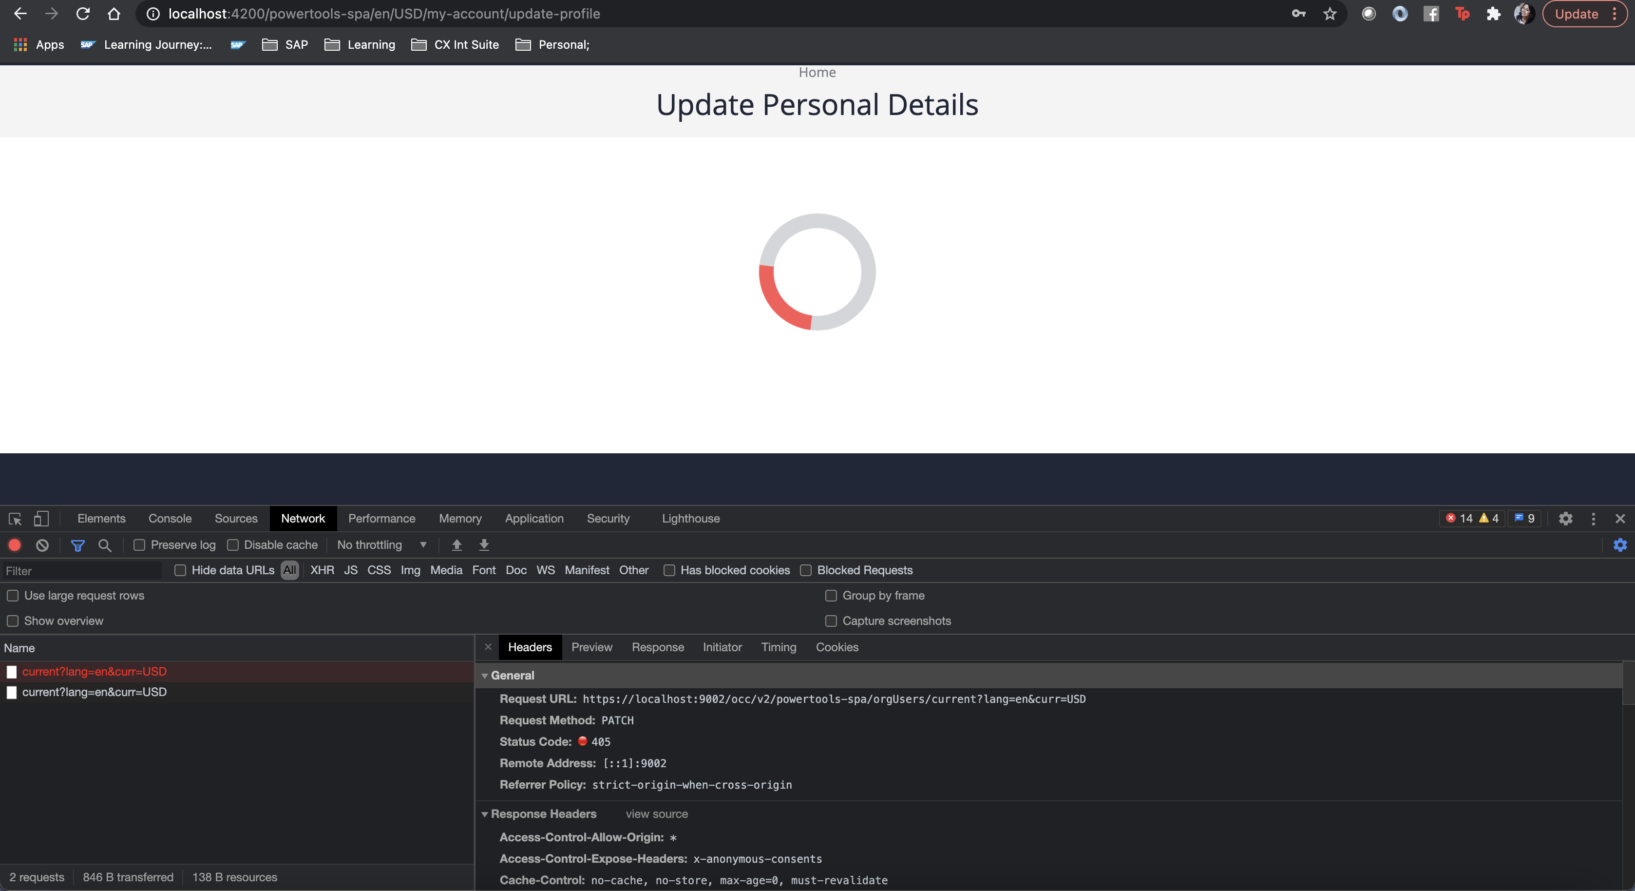Screen dimensions: 1635x891
Task: Enable Capture screenshots checkbox
Action: point(831,621)
